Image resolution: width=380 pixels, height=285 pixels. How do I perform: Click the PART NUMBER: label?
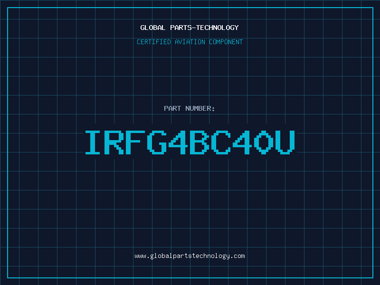tap(189, 108)
